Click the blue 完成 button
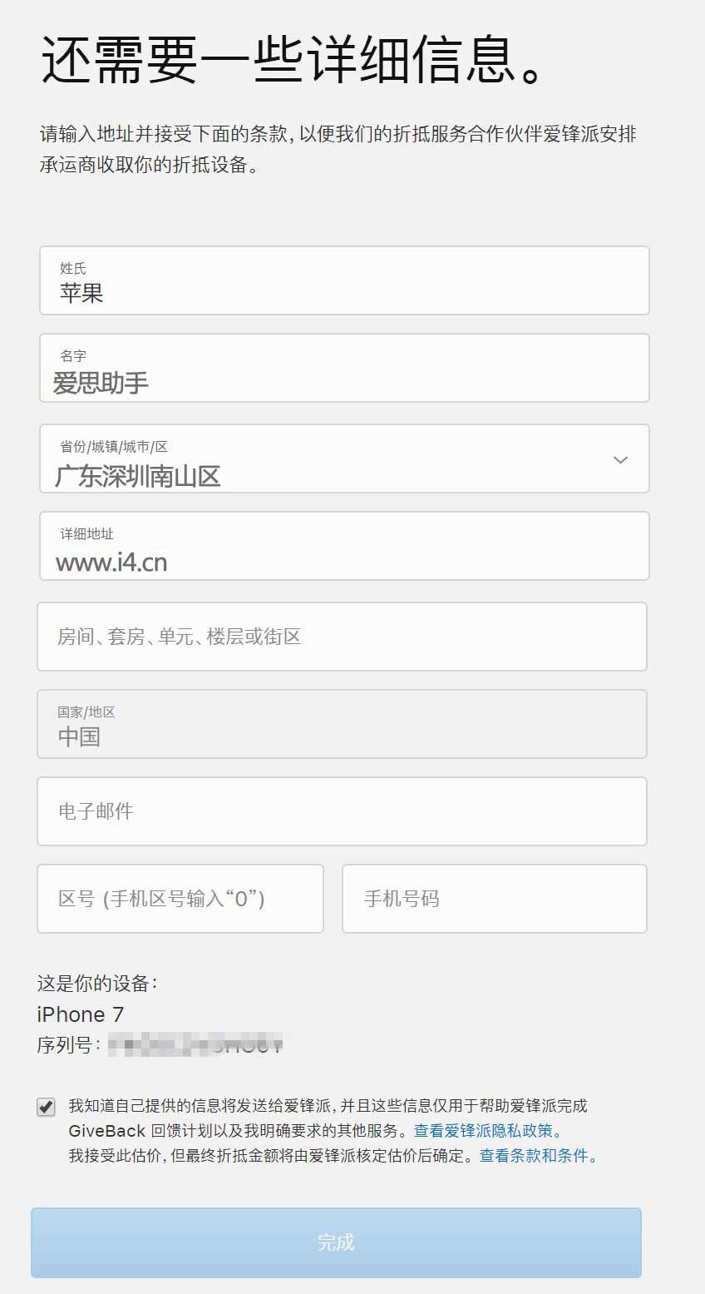 click(336, 1242)
